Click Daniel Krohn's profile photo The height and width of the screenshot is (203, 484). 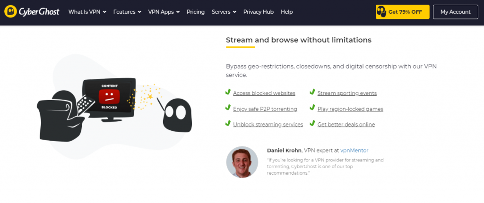click(x=242, y=162)
